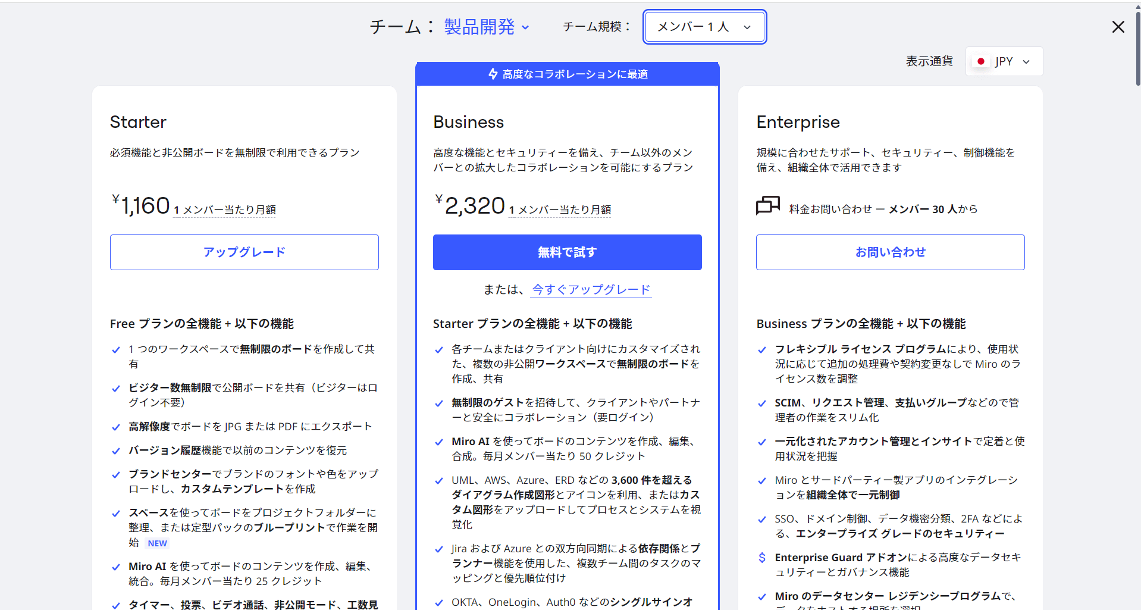Image resolution: width=1141 pixels, height=610 pixels.
Task: Click the NEW badge in Starter features
Action: coord(157,543)
